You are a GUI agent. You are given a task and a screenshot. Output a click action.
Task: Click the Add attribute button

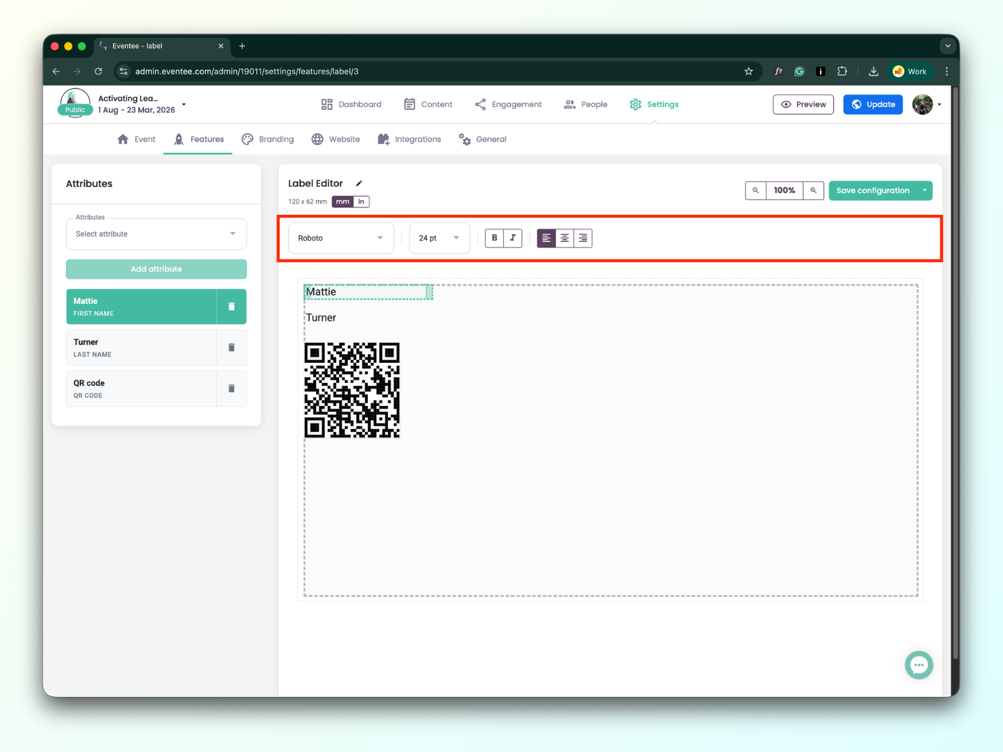pyautogui.click(x=156, y=269)
